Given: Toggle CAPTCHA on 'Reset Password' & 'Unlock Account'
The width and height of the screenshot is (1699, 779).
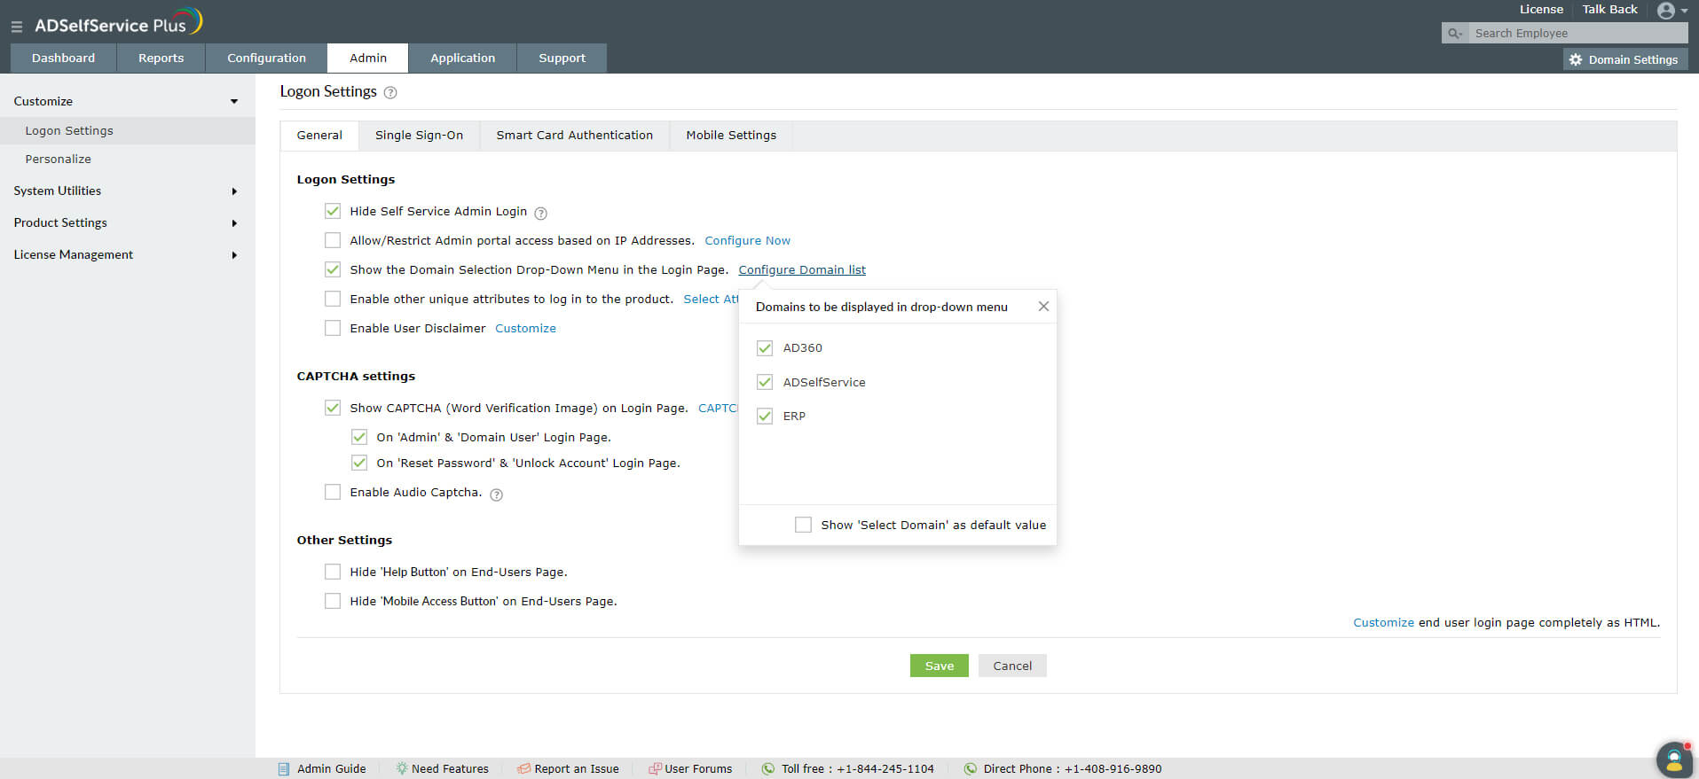Looking at the screenshot, I should pyautogui.click(x=359, y=463).
